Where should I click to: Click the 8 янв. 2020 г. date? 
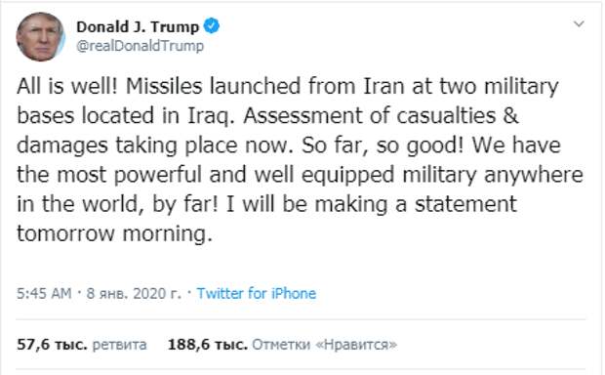tap(134, 294)
